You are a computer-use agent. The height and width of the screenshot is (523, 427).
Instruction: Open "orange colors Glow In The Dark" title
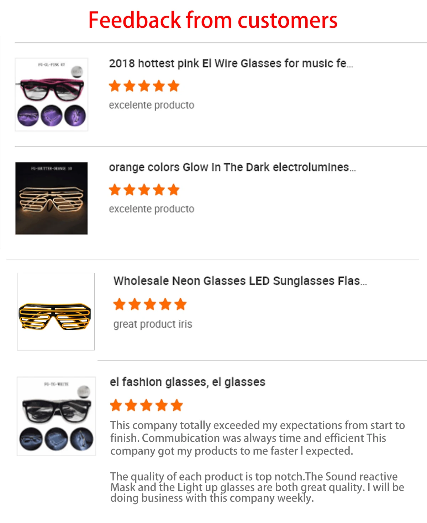232,167
